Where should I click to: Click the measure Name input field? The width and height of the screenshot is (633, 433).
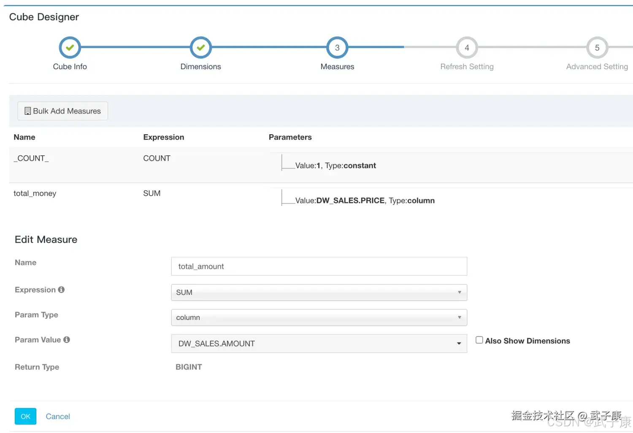(x=319, y=266)
